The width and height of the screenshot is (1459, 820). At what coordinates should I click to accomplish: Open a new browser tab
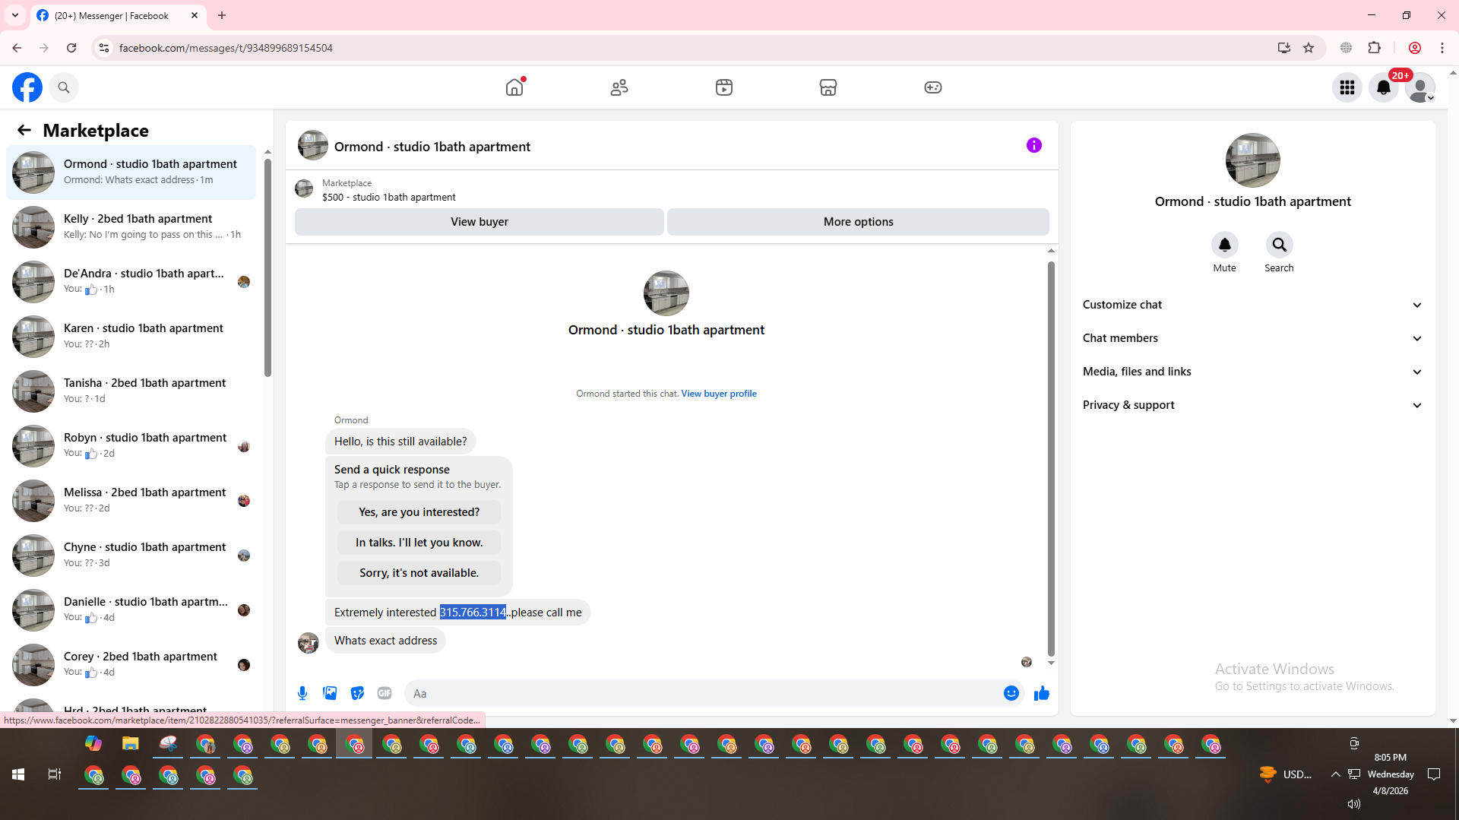click(222, 15)
